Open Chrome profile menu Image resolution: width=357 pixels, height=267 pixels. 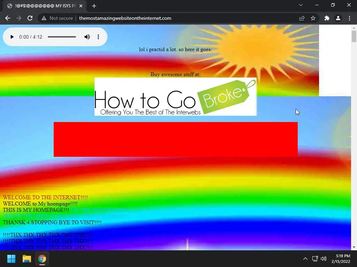[x=338, y=18]
